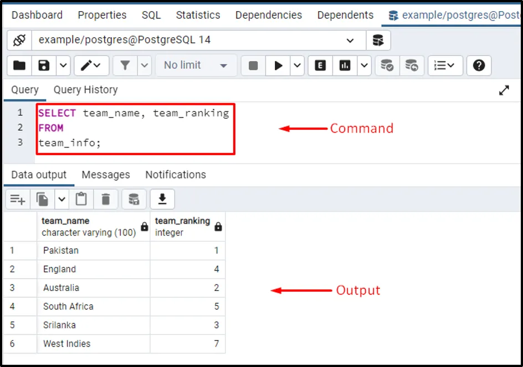Screen dimensions: 523x367
Task: Download query results as file
Action: point(162,199)
